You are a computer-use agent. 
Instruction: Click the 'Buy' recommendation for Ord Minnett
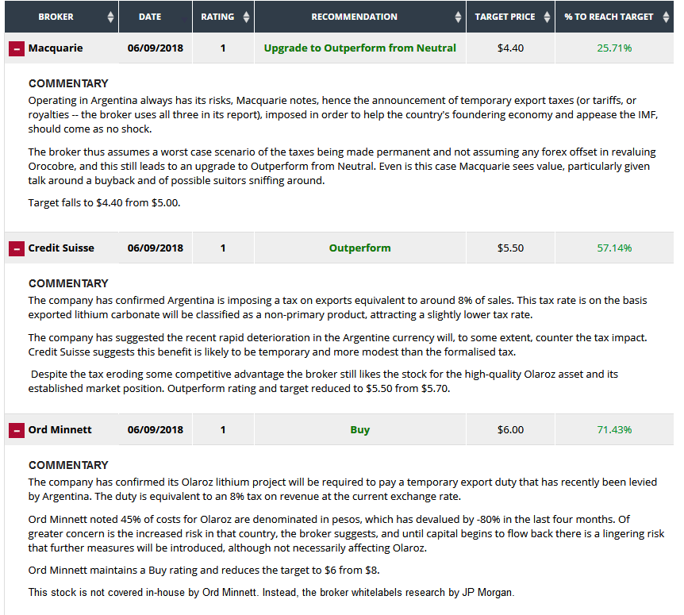point(360,429)
